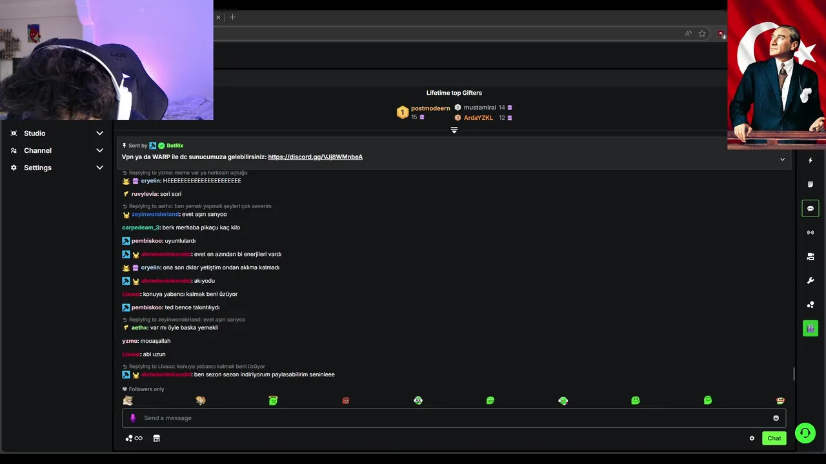Viewport: 826px width, 464px height.
Task: Click "Replying to Lixaus" reply header
Action: (194, 367)
